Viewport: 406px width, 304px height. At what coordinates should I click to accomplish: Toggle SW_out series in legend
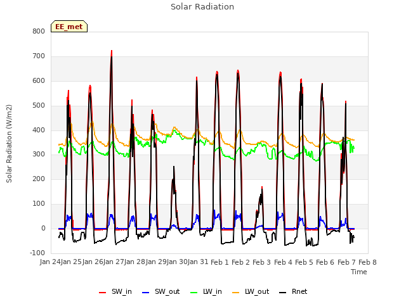tap(160, 291)
